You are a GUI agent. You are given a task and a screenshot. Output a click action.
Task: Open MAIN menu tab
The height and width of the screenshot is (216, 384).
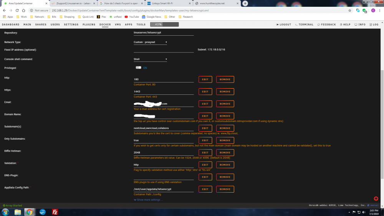tap(27, 25)
